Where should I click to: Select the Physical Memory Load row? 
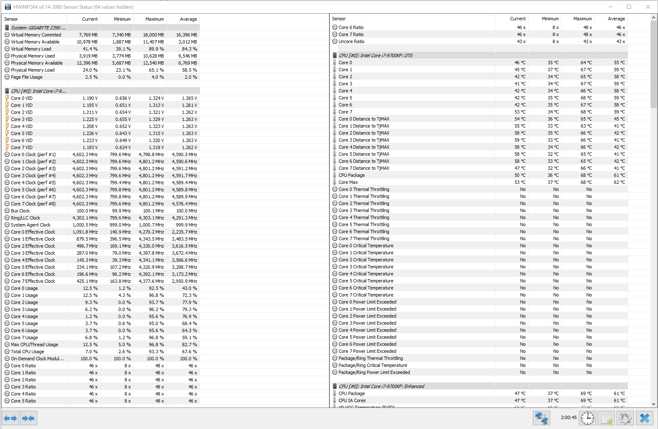point(101,70)
